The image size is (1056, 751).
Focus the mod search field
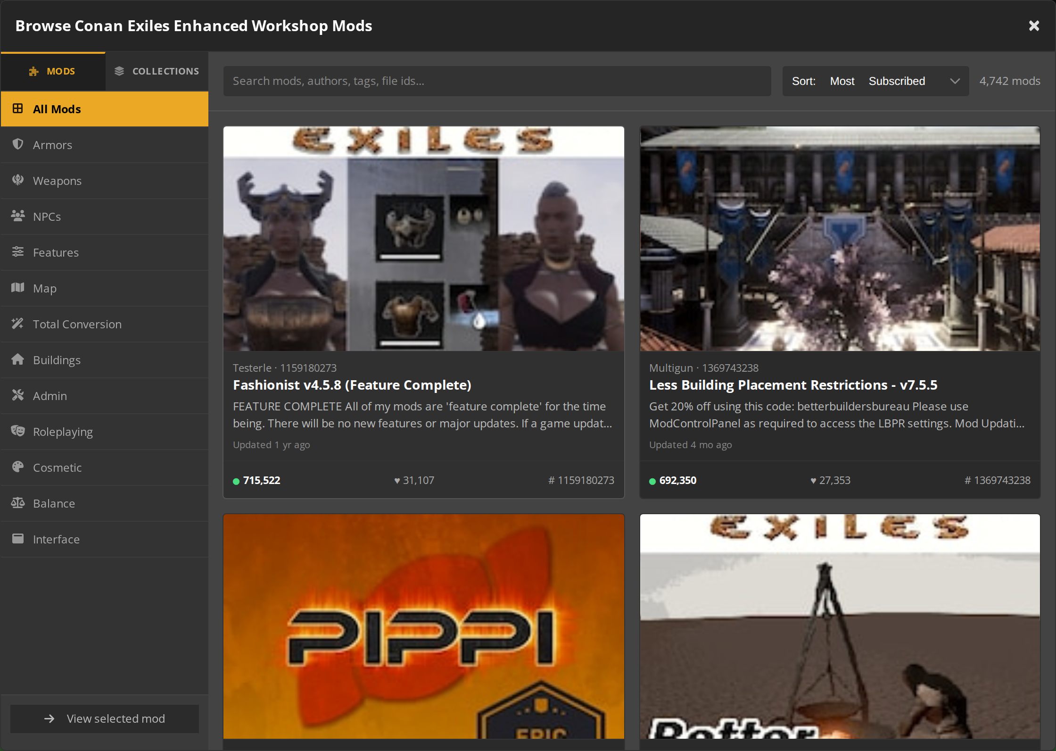[x=497, y=81]
